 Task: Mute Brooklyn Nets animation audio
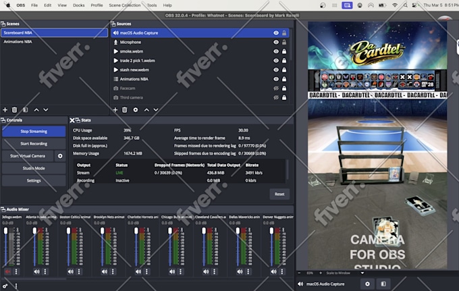click(105, 271)
